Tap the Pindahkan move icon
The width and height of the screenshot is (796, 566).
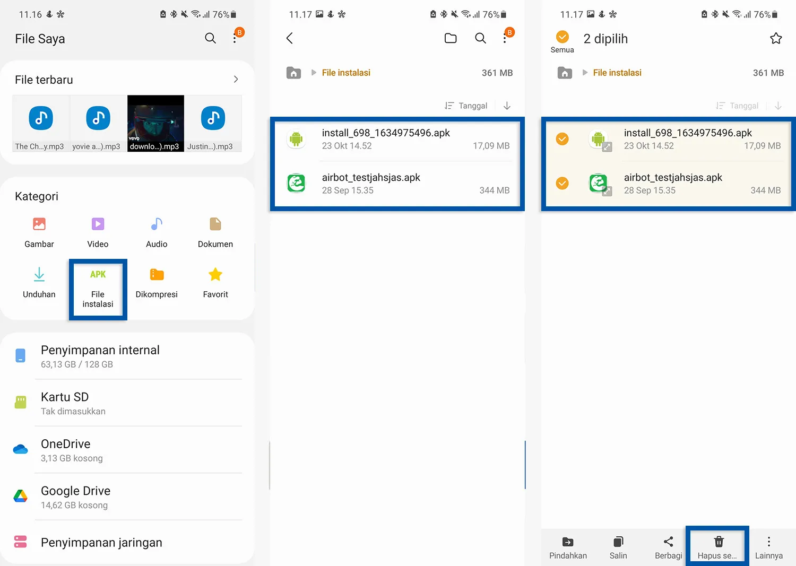coord(568,546)
